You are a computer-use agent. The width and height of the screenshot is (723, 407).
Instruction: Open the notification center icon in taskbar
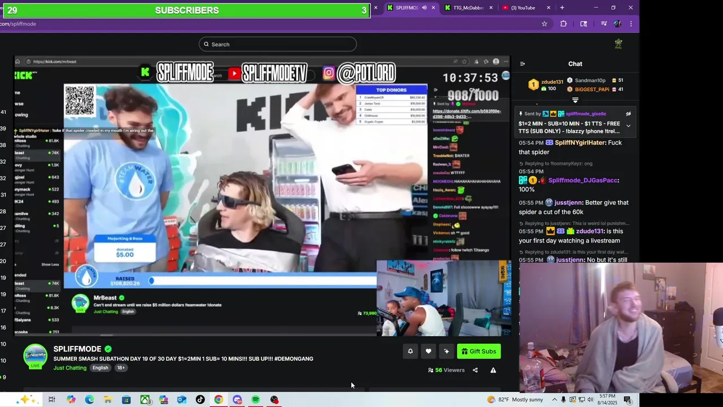tap(628, 400)
